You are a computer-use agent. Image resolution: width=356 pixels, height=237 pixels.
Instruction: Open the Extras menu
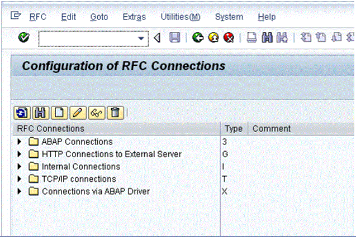click(x=134, y=17)
